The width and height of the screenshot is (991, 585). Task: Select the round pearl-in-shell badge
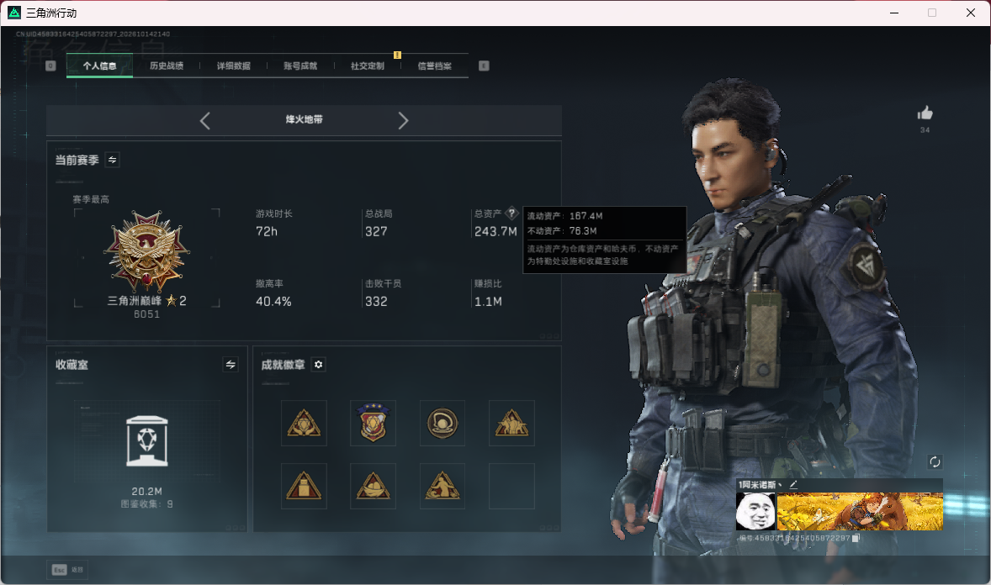(x=443, y=424)
